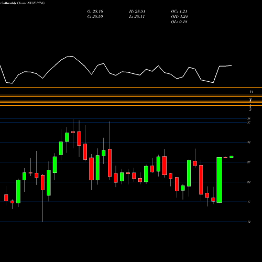Click the 'OH: 1.24' value
Screen dimensions: 262x262
tap(179, 17)
